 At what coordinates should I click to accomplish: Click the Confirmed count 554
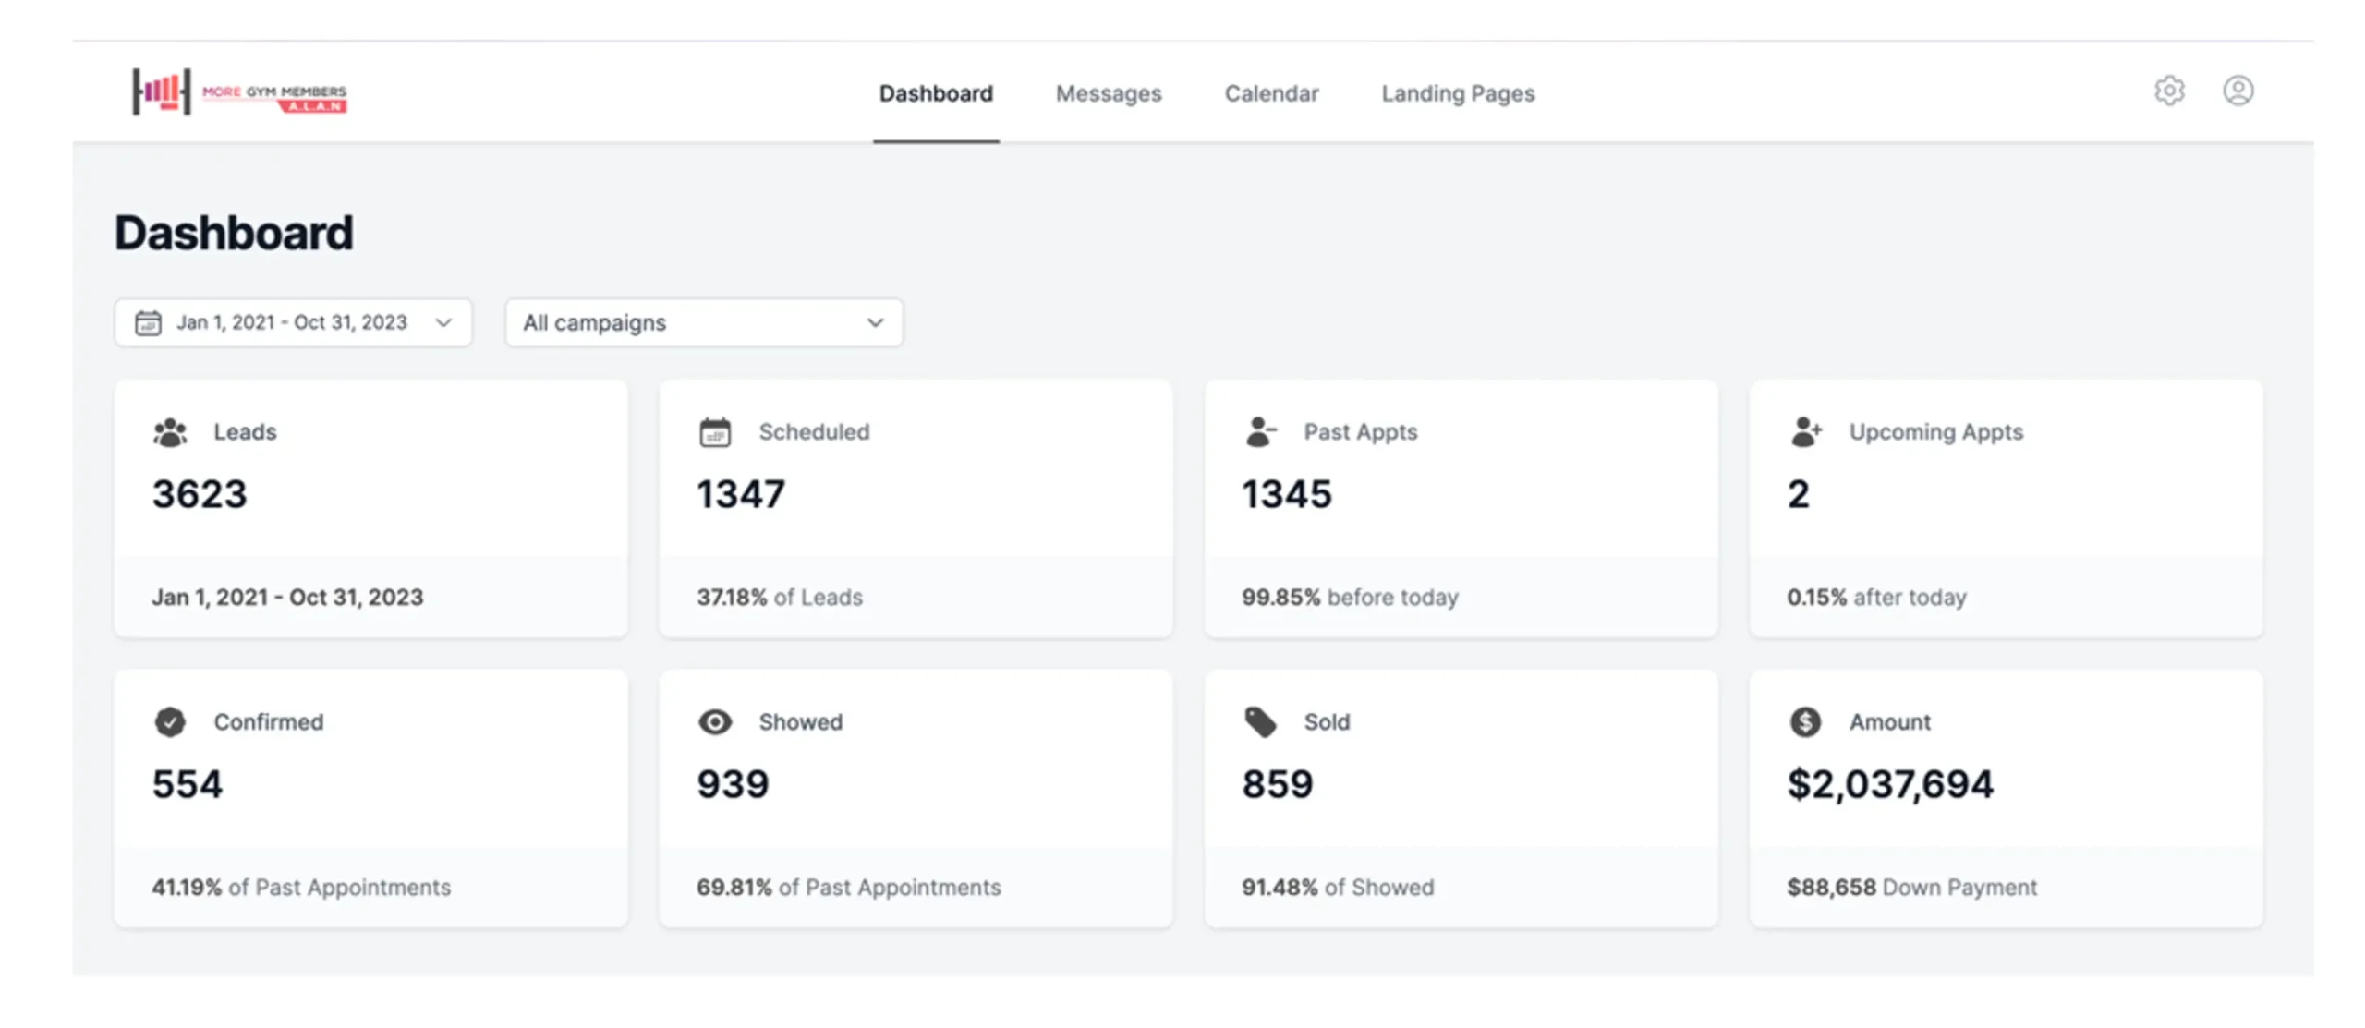[x=188, y=784]
